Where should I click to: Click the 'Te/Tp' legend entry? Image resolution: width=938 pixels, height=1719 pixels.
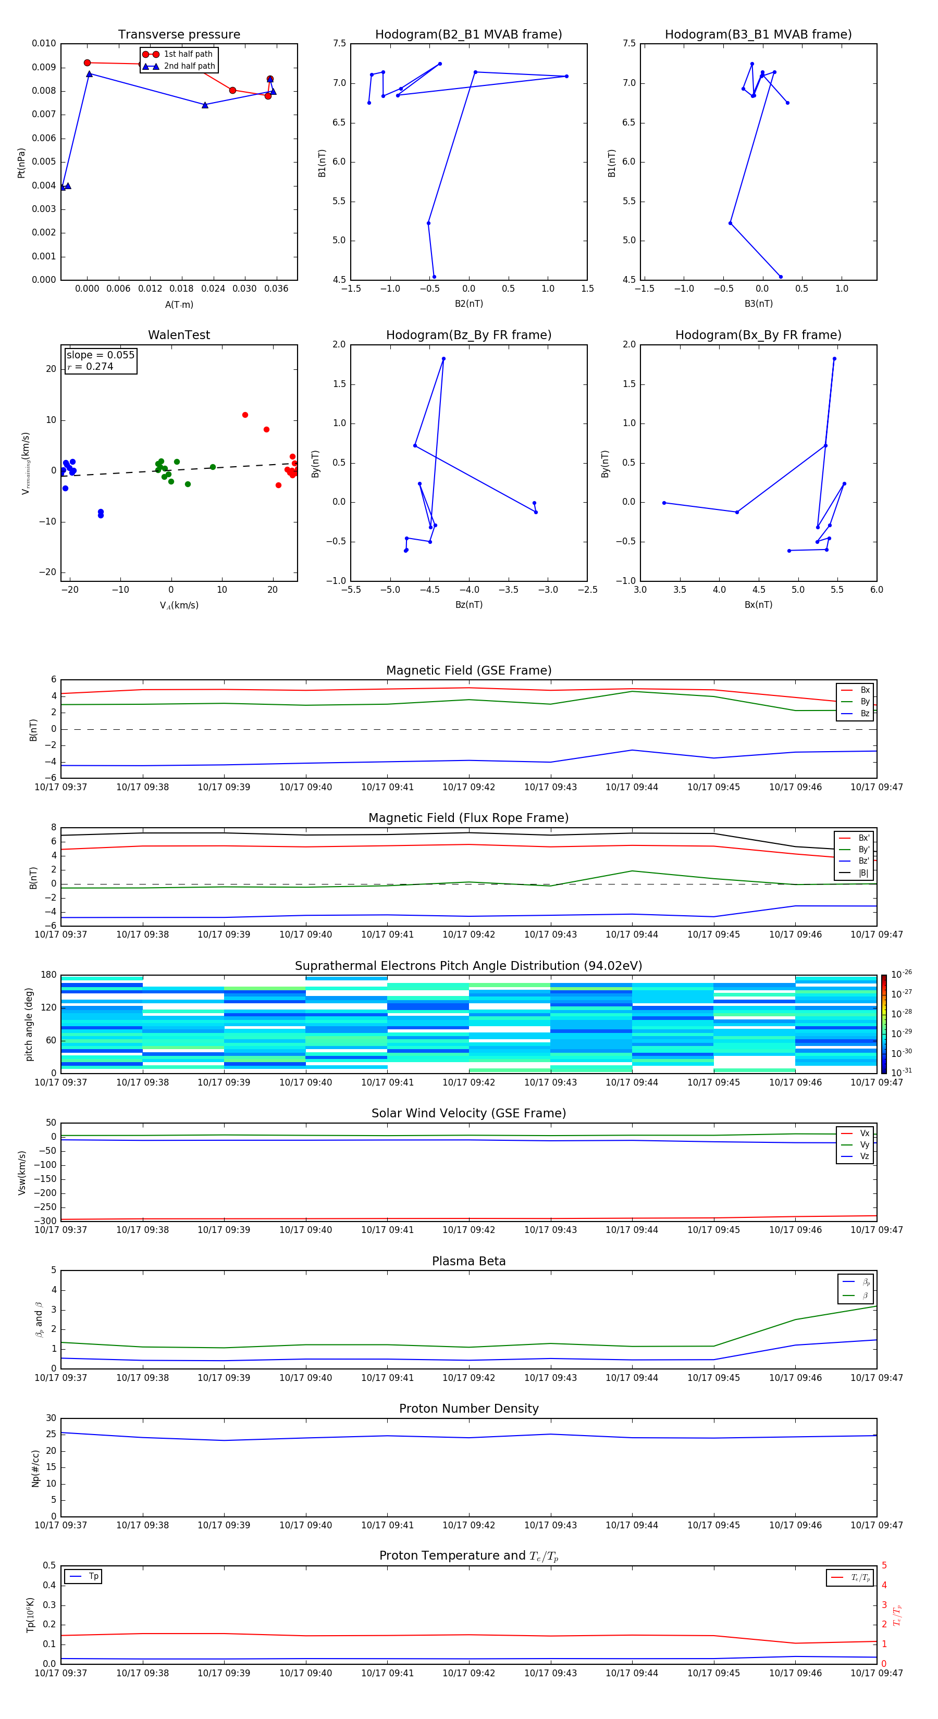point(850,1577)
